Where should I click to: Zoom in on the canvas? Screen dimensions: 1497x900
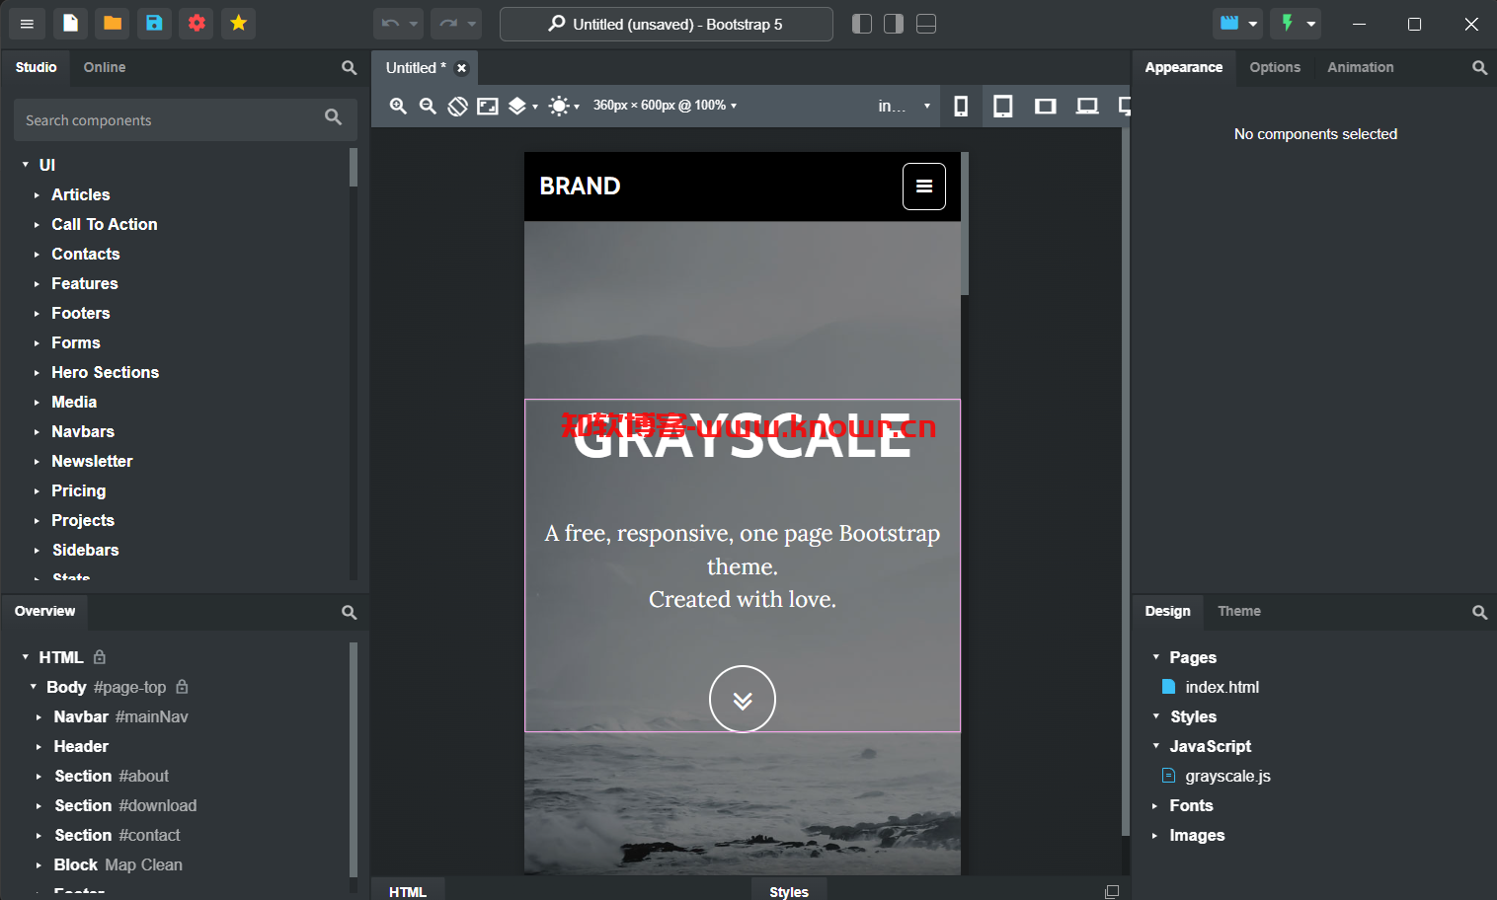[398, 106]
